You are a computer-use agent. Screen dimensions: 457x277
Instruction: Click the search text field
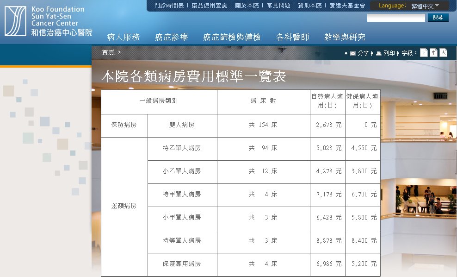396,18
